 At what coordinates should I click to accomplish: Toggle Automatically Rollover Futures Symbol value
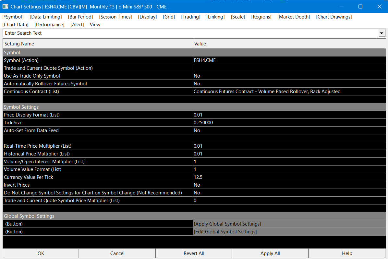[x=289, y=84]
